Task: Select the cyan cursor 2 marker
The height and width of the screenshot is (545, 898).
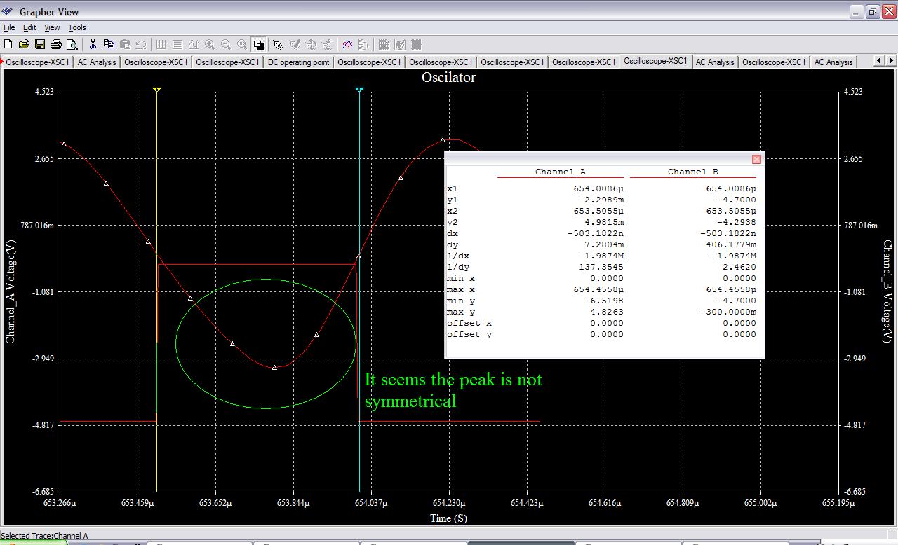Action: click(x=359, y=90)
